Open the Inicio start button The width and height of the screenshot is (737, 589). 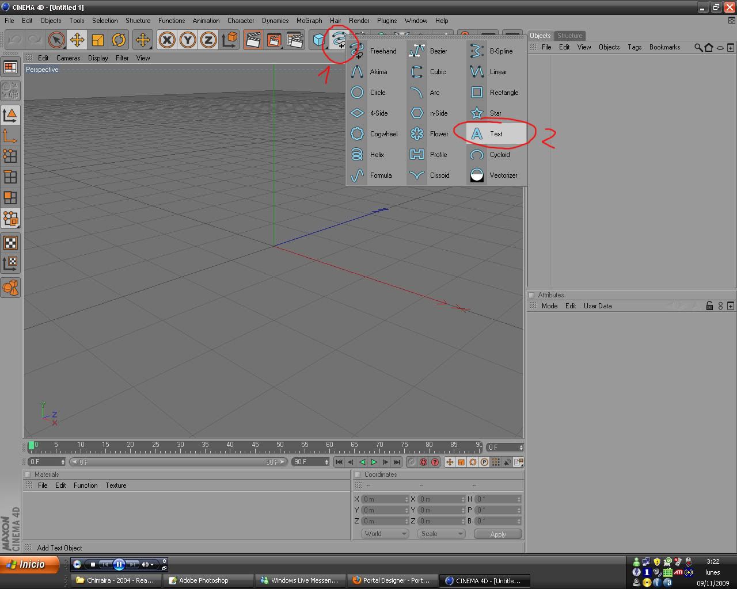(30, 564)
